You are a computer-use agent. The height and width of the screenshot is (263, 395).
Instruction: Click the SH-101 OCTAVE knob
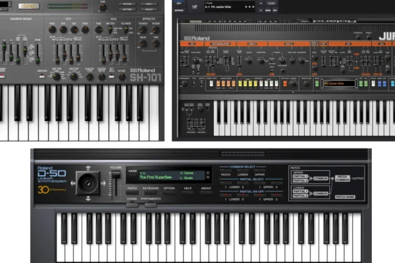[122, 77]
